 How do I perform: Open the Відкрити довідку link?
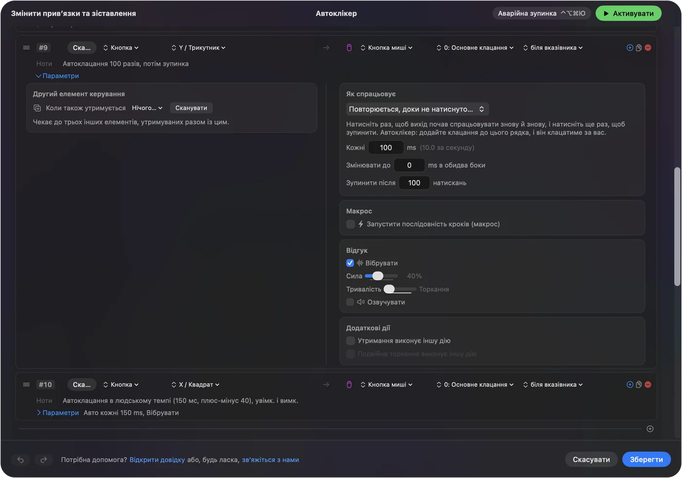[157, 460]
